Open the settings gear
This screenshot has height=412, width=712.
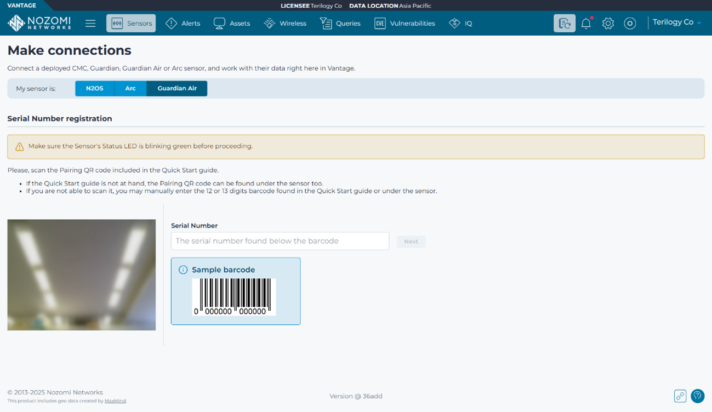tap(608, 23)
